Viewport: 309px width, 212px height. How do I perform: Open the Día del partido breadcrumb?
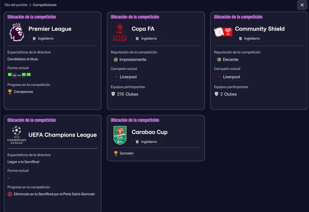point(16,5)
